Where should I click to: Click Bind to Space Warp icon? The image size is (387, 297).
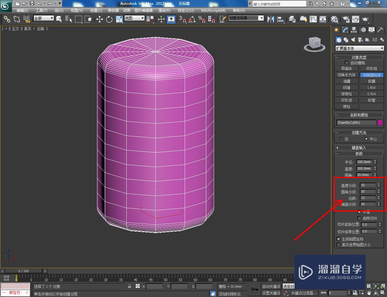[x=27, y=19]
